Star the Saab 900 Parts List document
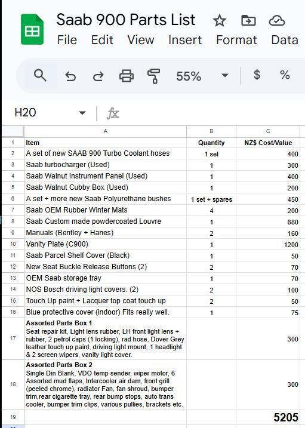 tap(219, 21)
